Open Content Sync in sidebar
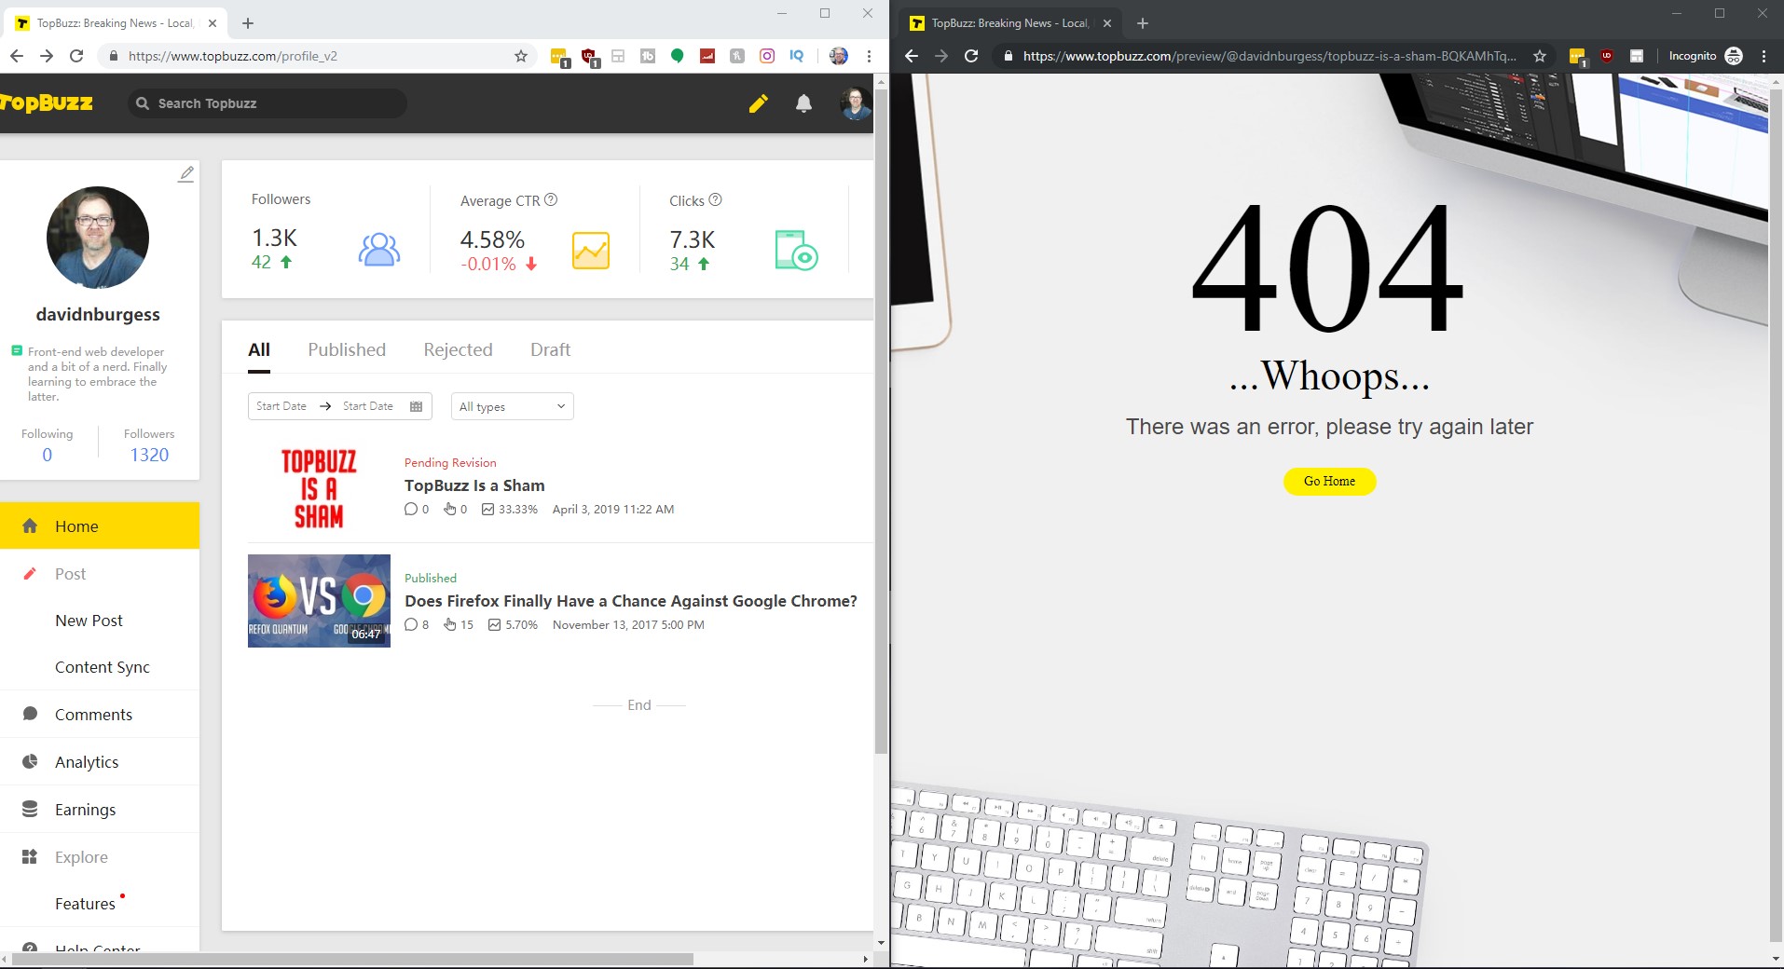The image size is (1784, 969). [x=100, y=667]
